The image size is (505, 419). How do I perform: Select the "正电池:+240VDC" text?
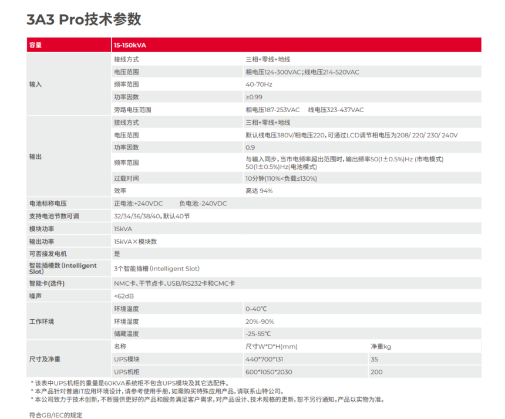138,204
